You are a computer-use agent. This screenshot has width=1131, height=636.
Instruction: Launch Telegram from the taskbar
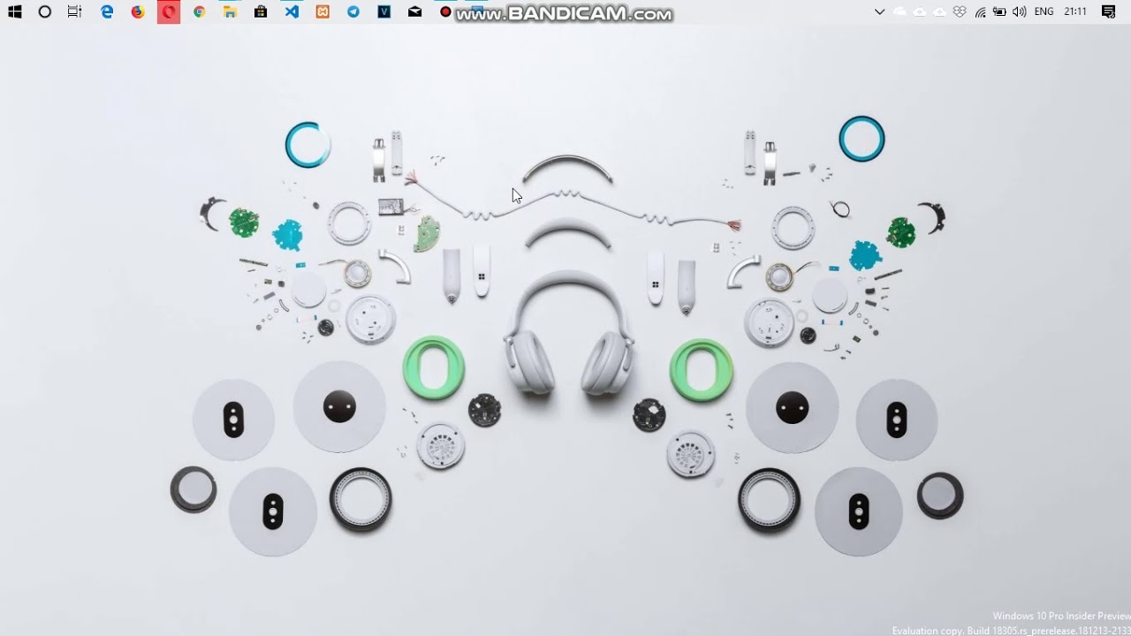353,12
